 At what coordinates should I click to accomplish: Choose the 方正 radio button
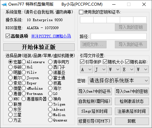click(10, 120)
